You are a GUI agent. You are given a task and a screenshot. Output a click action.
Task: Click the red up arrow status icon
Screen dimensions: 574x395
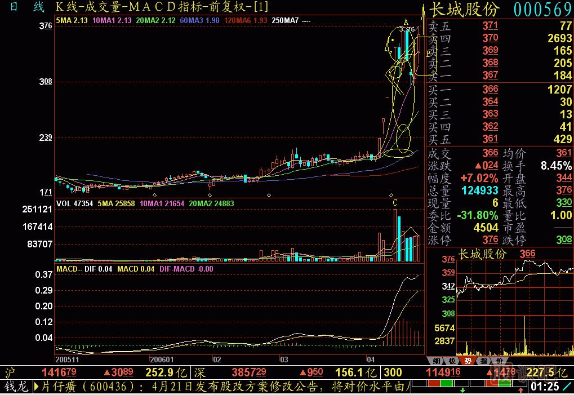(520, 390)
